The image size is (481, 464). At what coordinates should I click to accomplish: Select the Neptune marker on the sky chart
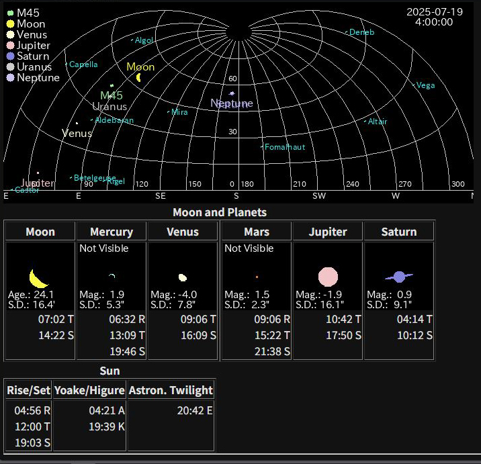point(232,94)
